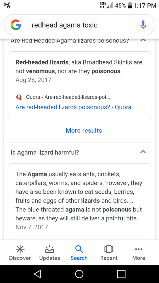
Task: Open the Discover tab
Action: click(20, 253)
